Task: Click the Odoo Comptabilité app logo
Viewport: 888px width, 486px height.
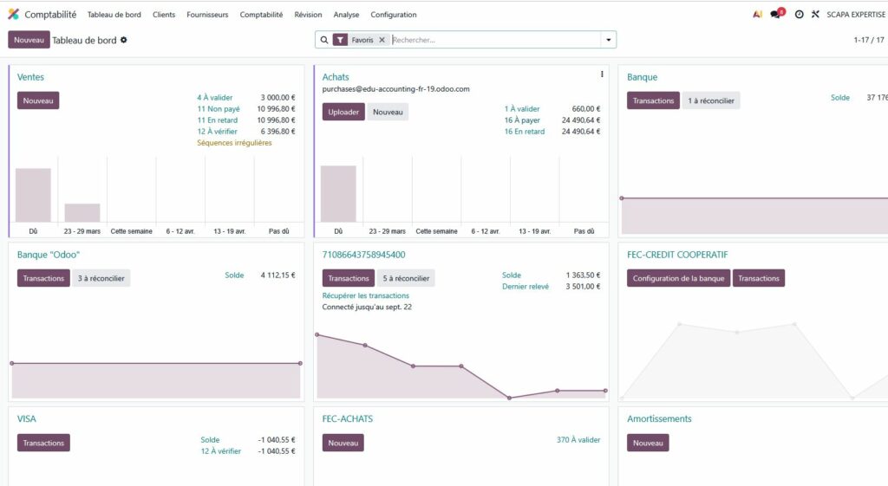Action: coord(13,15)
